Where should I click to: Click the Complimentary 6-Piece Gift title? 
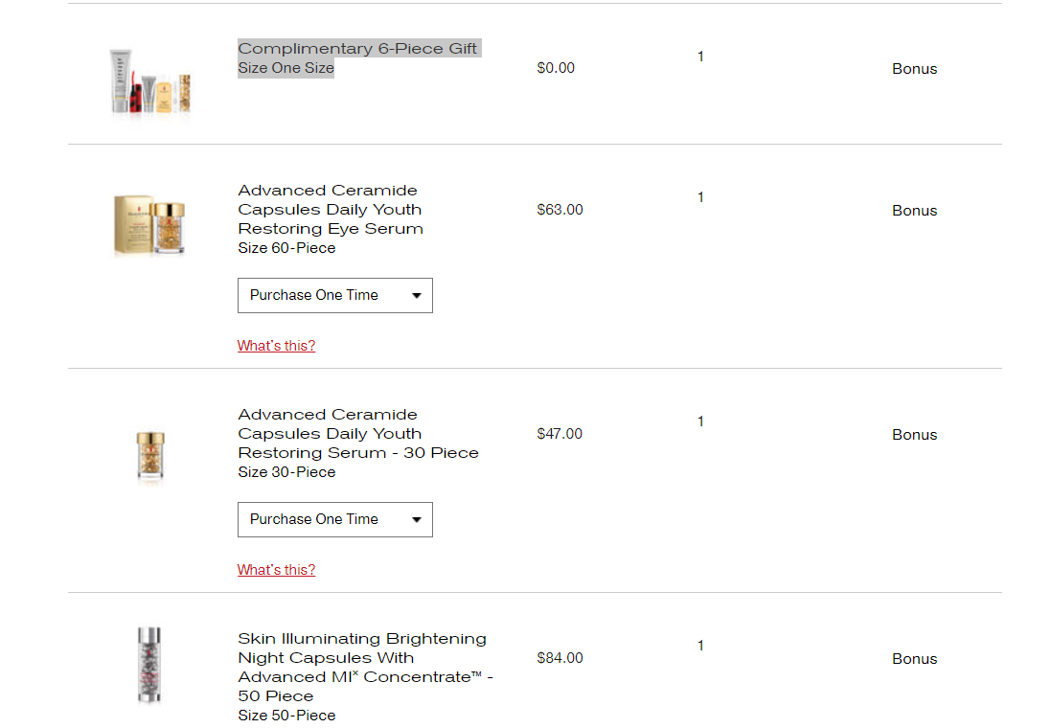click(x=357, y=48)
